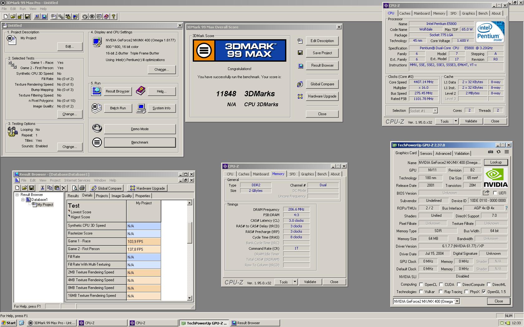
Task: Toggle the PhysX checkbox in GPU-Z
Action: point(466,292)
